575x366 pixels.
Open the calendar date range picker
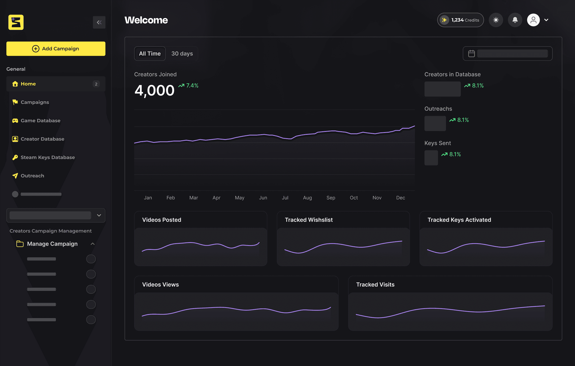(x=508, y=54)
